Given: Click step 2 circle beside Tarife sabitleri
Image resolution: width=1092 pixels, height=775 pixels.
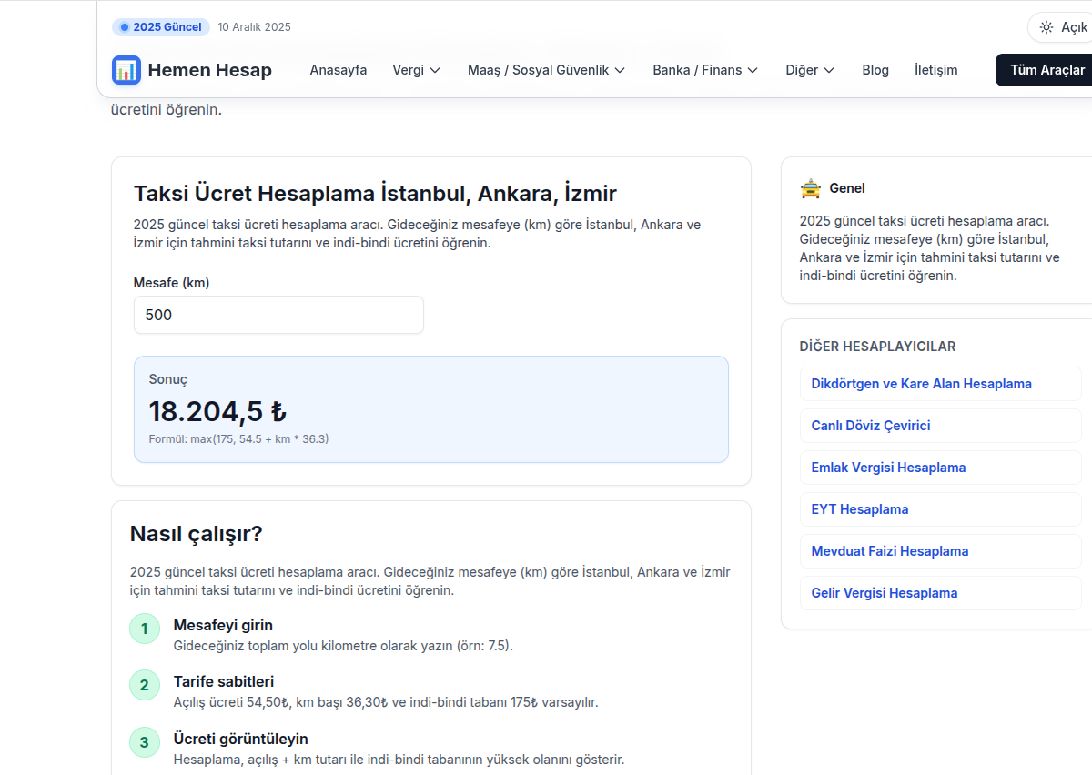Looking at the screenshot, I should tap(145, 685).
